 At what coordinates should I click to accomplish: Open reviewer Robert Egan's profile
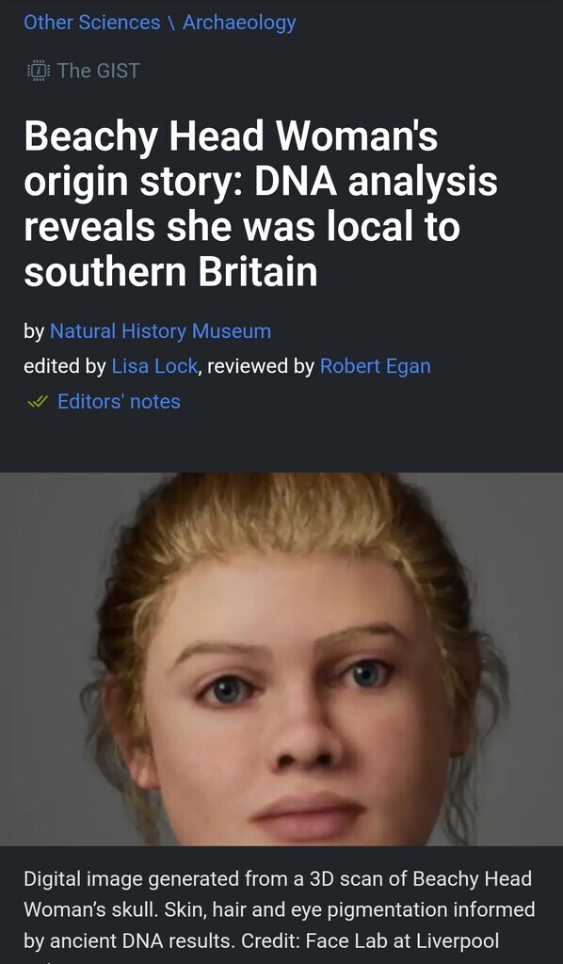pyautogui.click(x=376, y=366)
